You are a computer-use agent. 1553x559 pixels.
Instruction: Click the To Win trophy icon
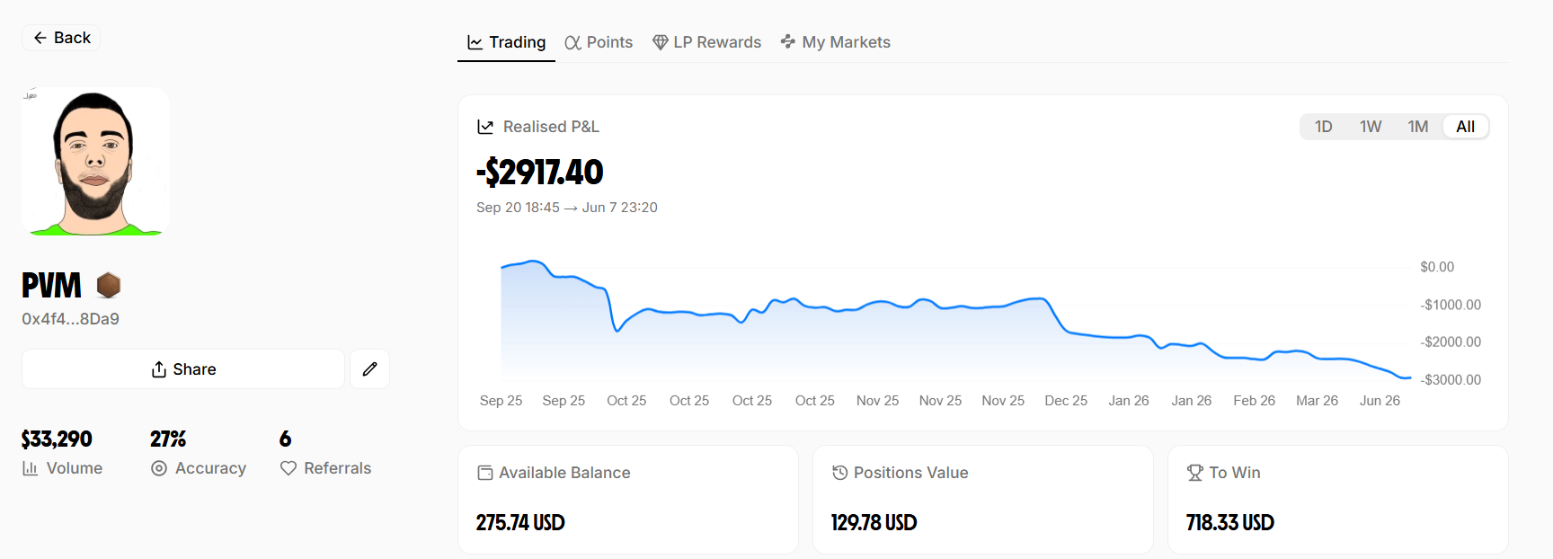pos(1195,473)
